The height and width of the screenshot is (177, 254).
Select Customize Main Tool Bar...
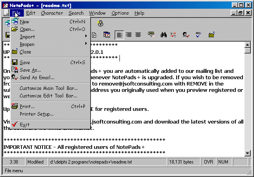(x=50, y=88)
